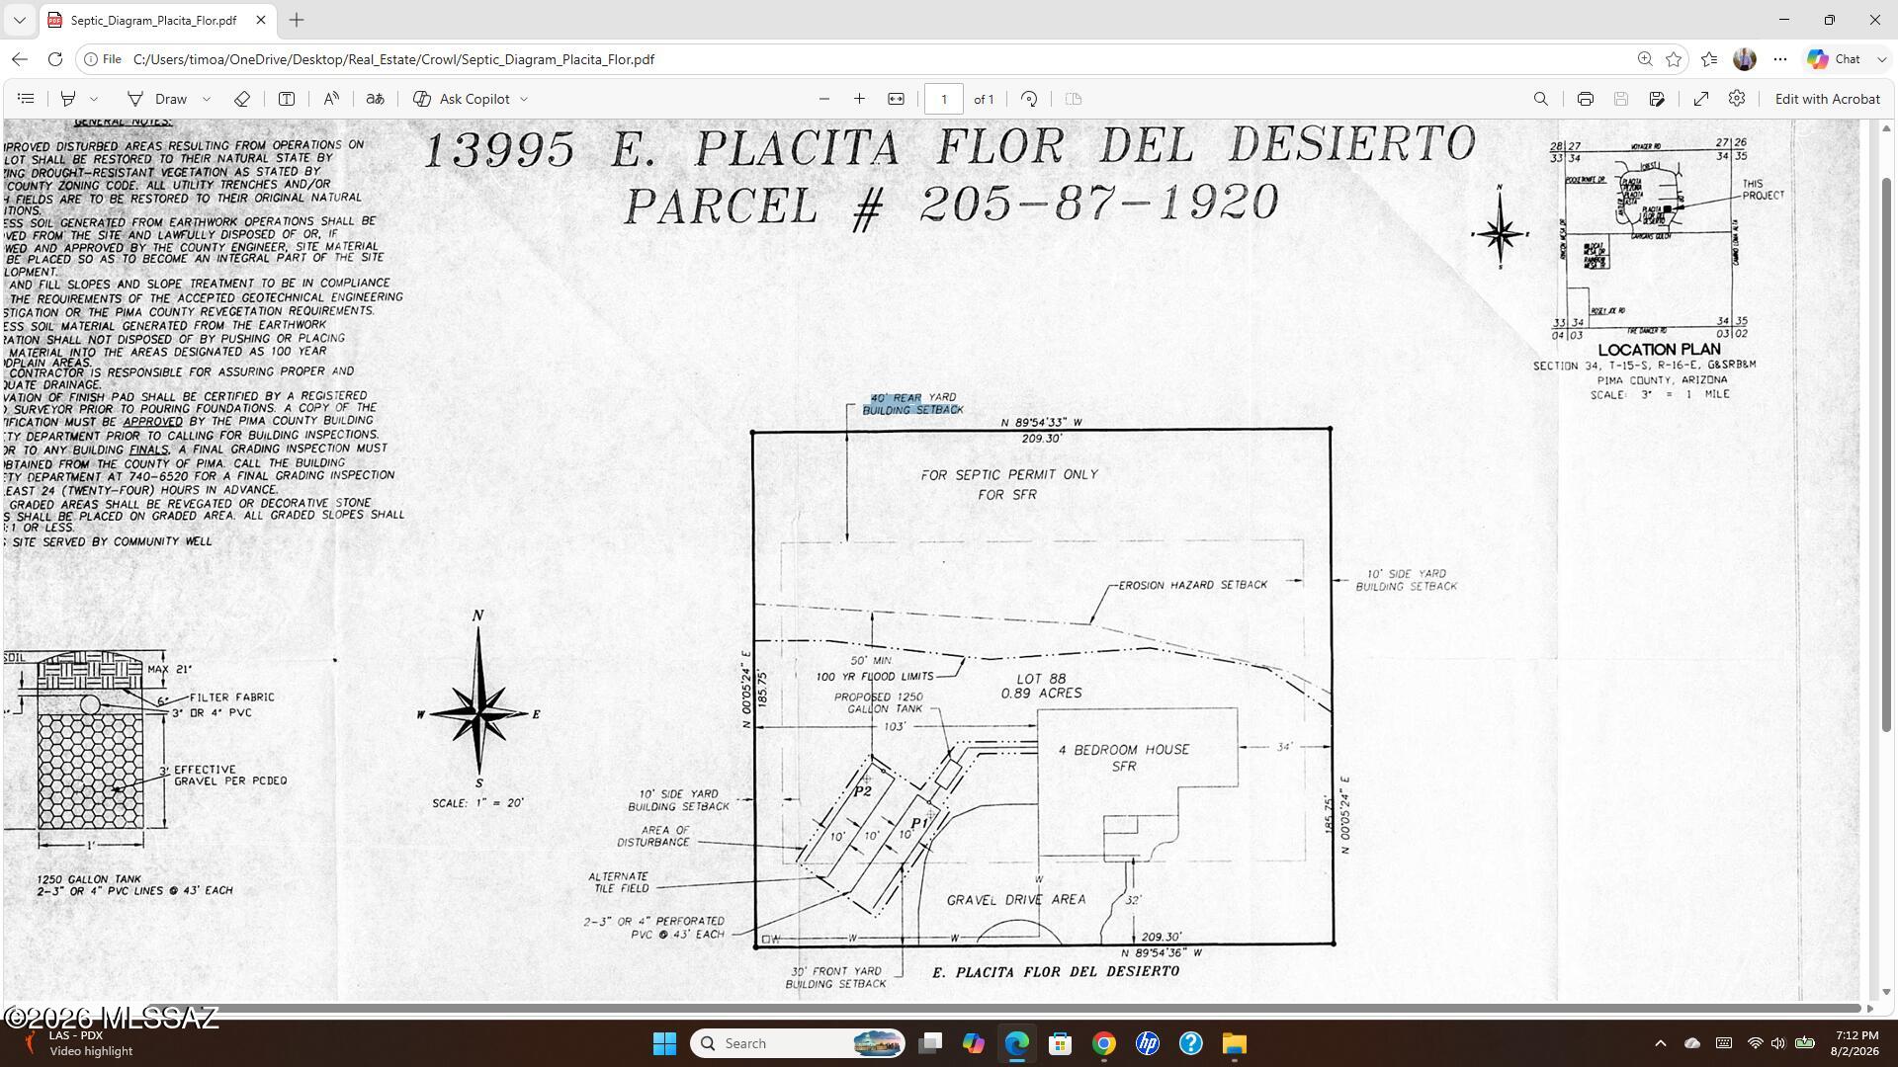The image size is (1898, 1067).
Task: Click the address bar file path
Action: click(x=393, y=59)
